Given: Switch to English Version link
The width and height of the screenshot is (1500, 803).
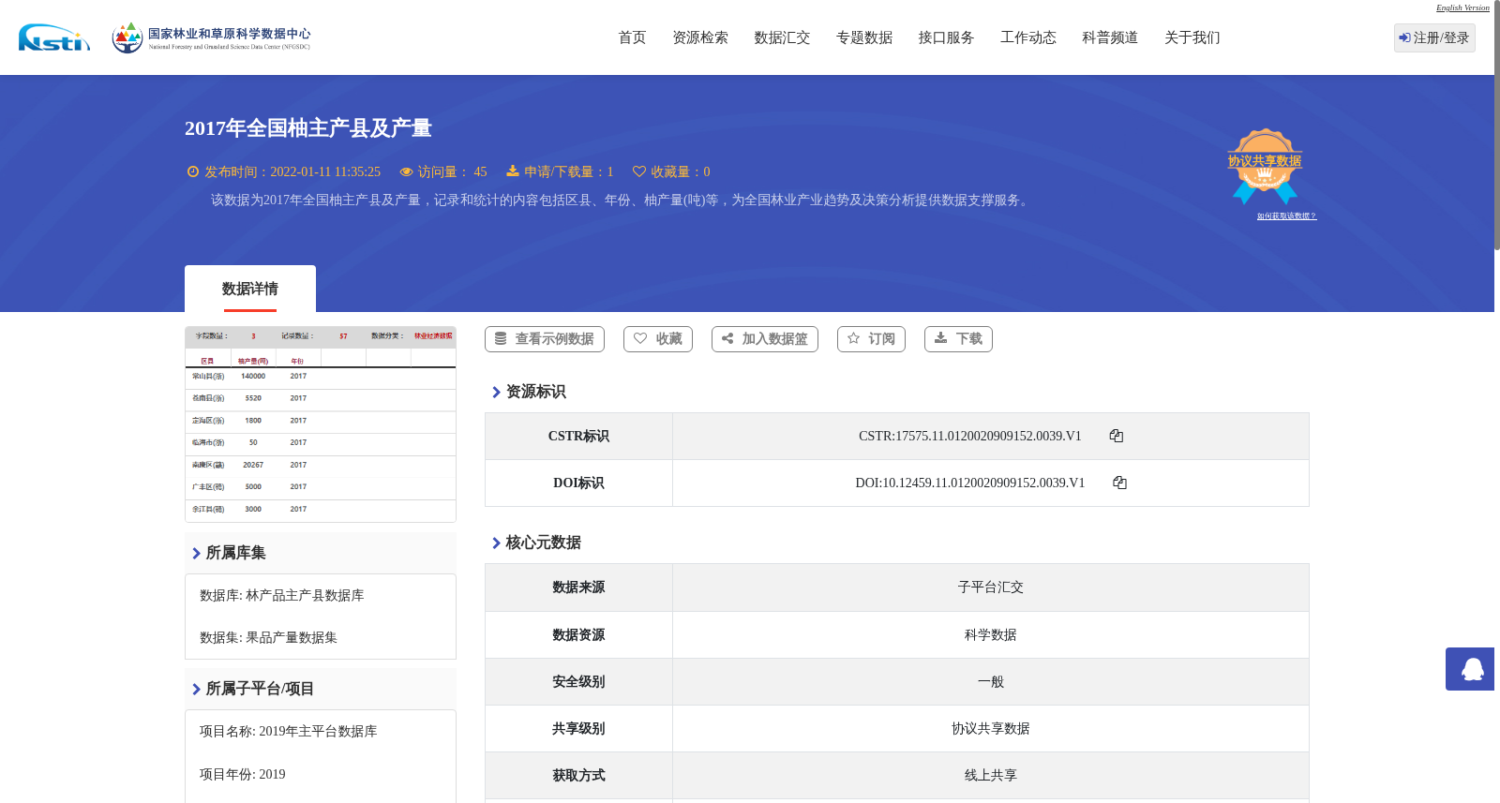Looking at the screenshot, I should [1462, 7].
